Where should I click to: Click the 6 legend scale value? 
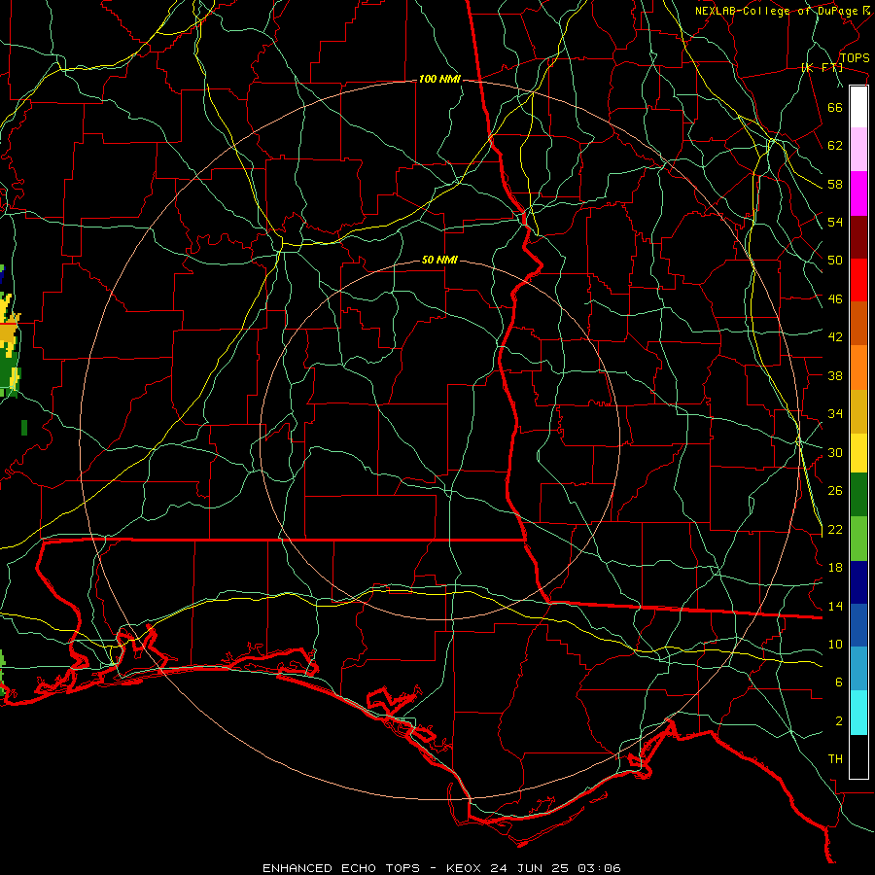(x=839, y=682)
